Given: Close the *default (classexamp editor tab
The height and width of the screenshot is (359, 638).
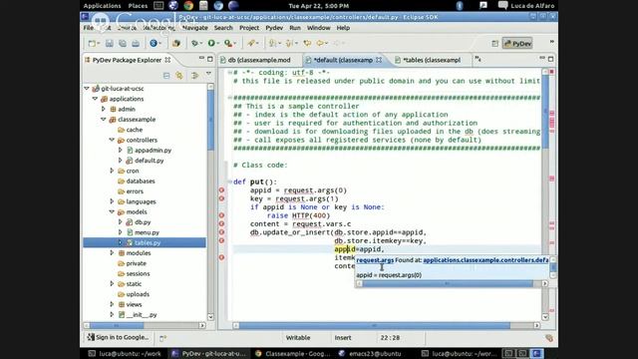Looking at the screenshot, I should tap(379, 60).
